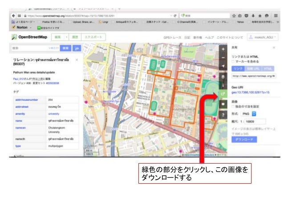
Task: Reload the page with the refresh icon
Action: (x=175, y=16)
